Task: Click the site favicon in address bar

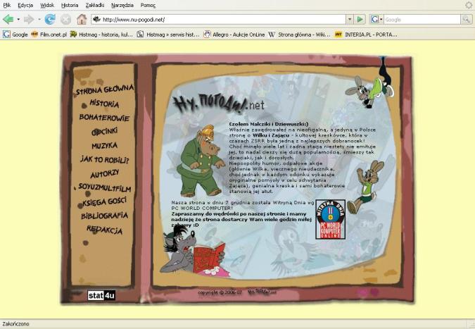Action: pyautogui.click(x=96, y=20)
